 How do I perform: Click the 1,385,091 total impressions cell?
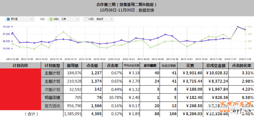[73, 114]
